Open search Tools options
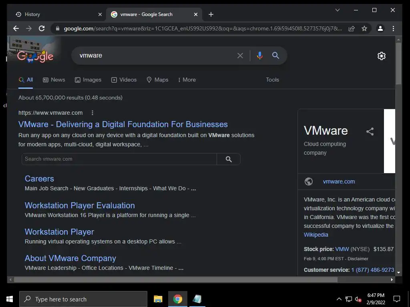Screen dimensions: 410x307 click(x=272, y=80)
